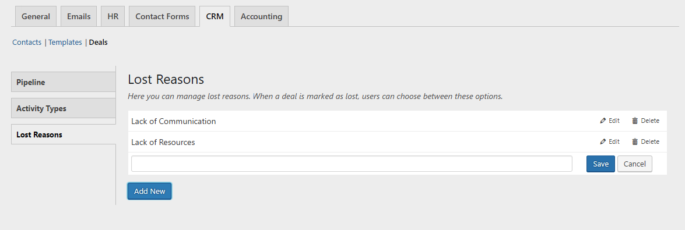685x230 pixels.
Task: Select the CRM tab
Action: click(x=215, y=16)
